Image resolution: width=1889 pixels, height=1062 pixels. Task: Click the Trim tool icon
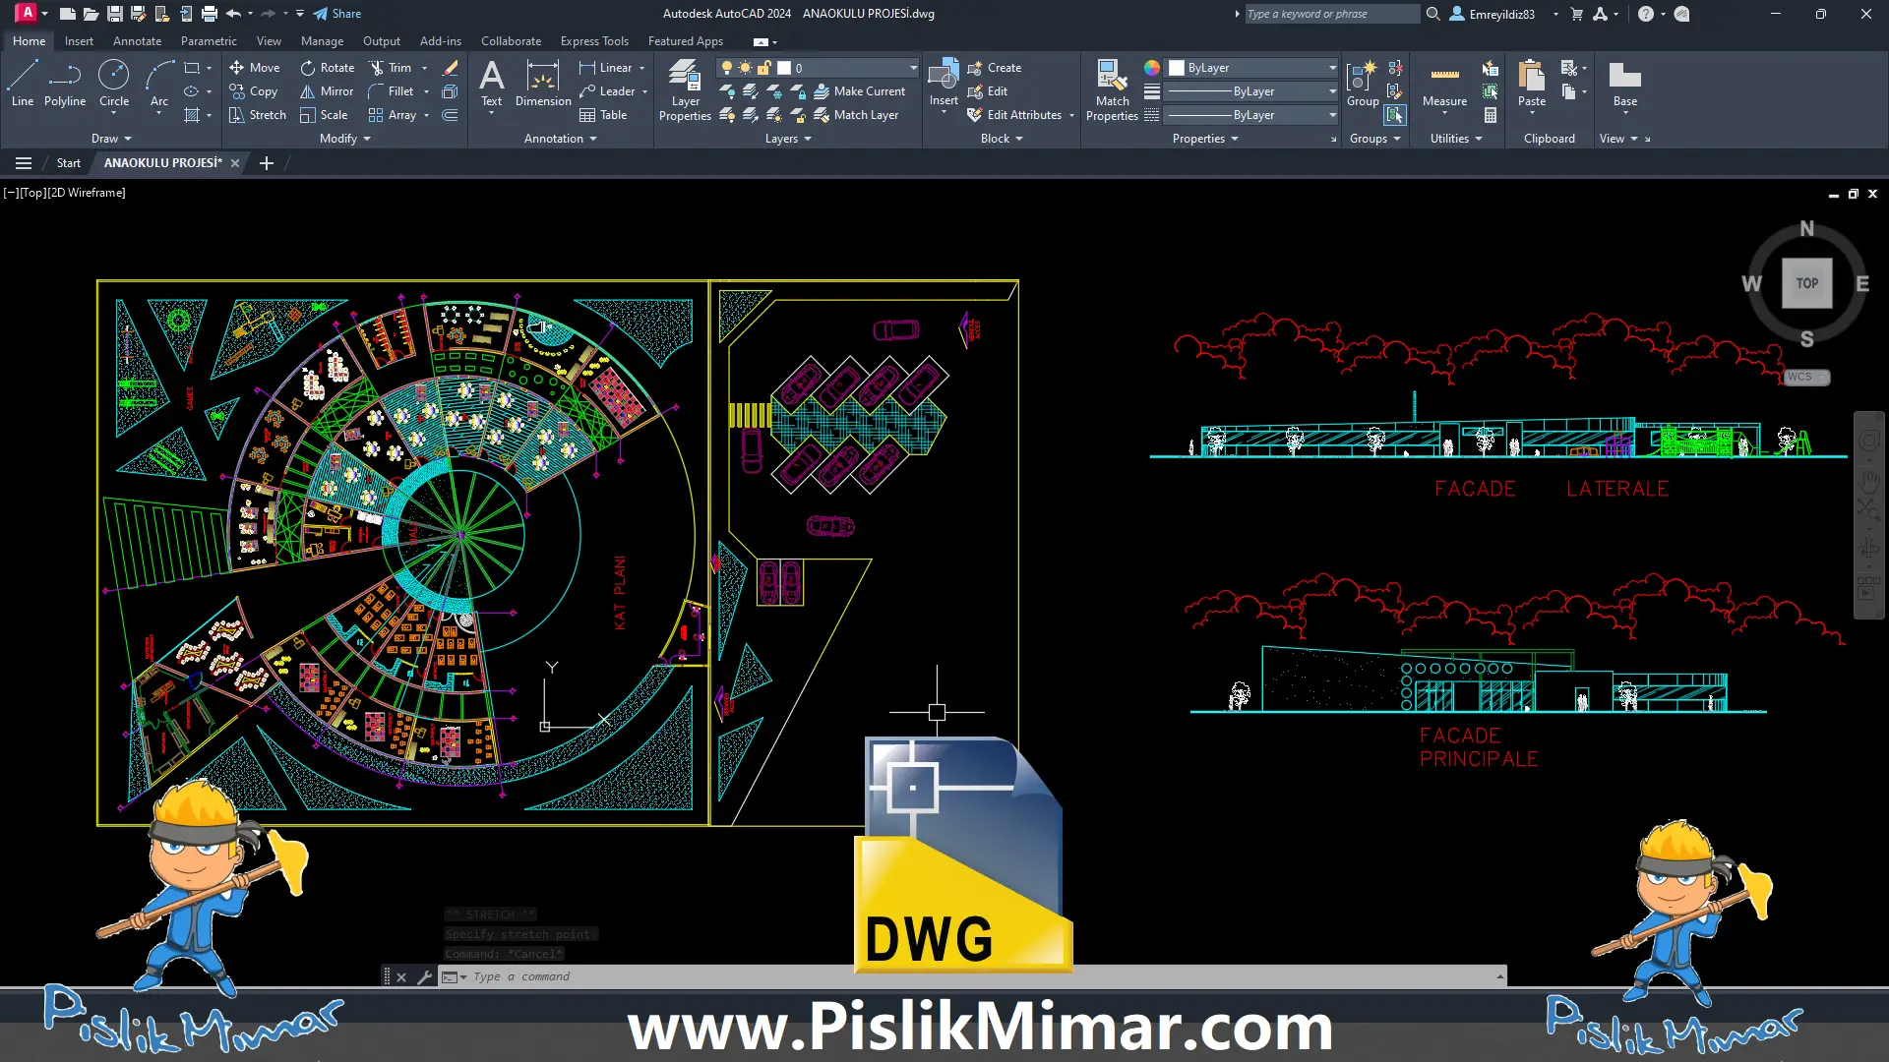point(377,68)
